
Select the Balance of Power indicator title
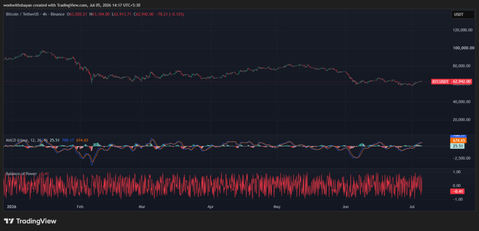[x=22, y=174]
